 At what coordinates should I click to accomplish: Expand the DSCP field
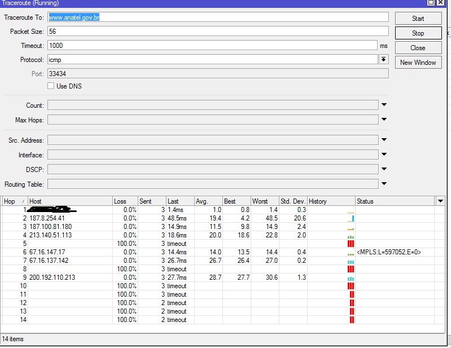click(x=384, y=169)
